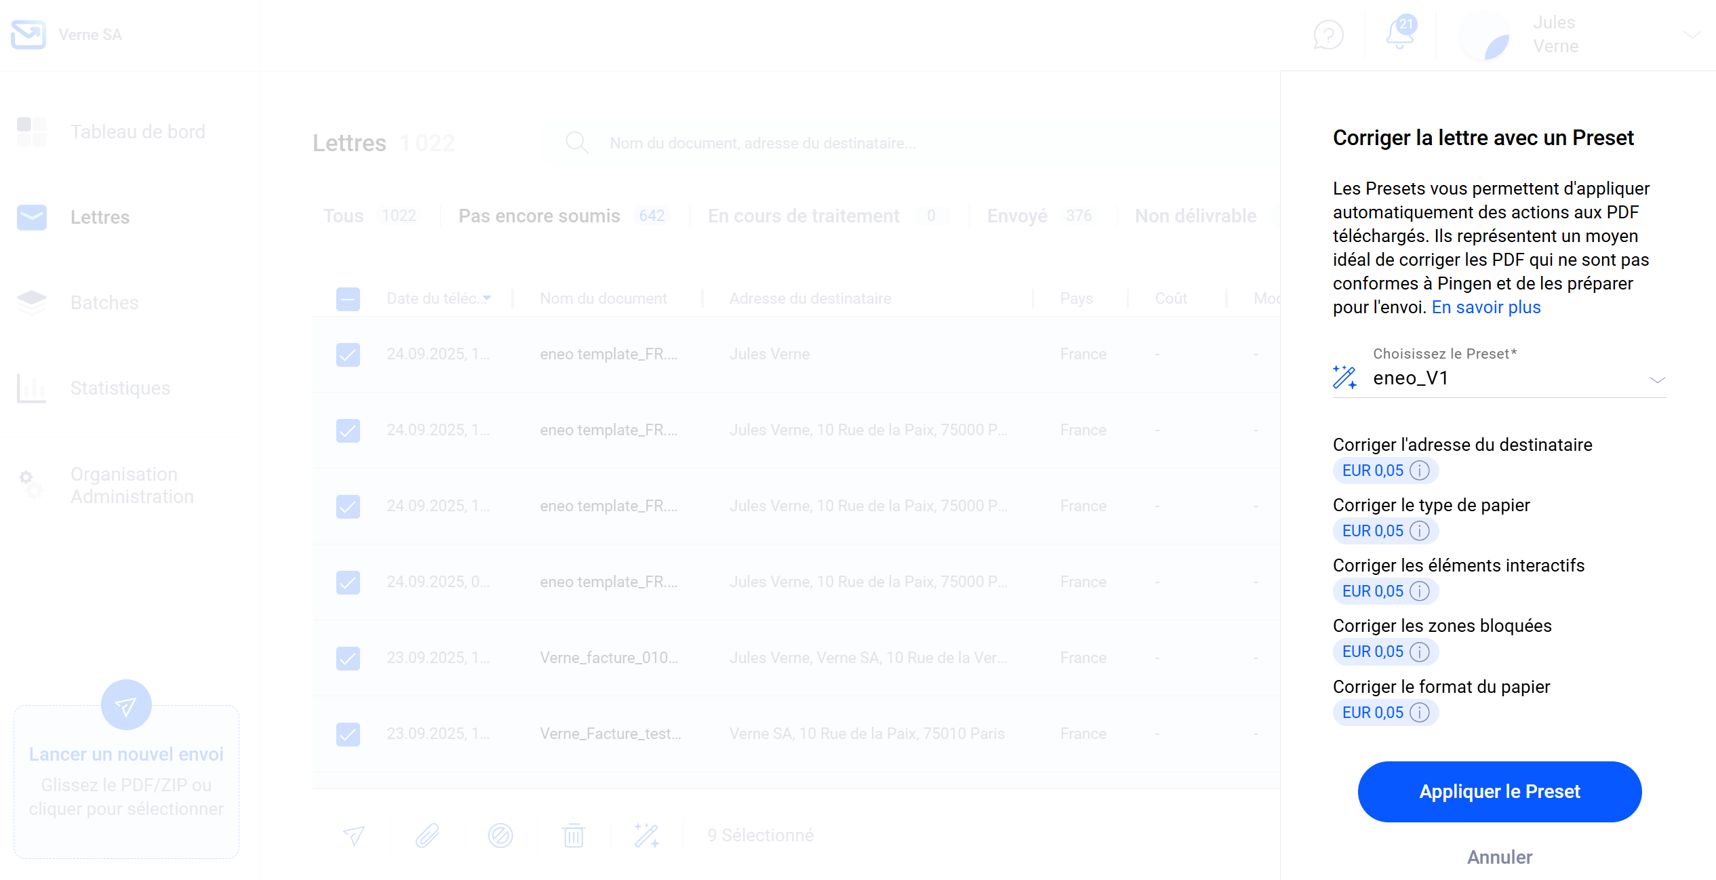Click the document name search field
Screen dimensions: 1716x880
click(762, 143)
